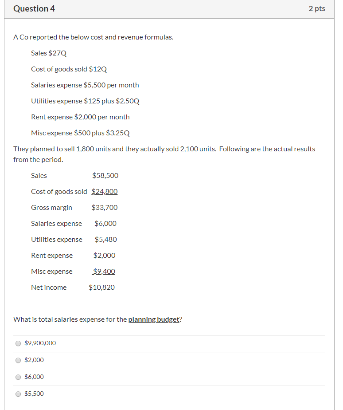Image resolution: width=343 pixels, height=410 pixels.
Task: Click the $9,900,000 answer label text
Action: 39,343
